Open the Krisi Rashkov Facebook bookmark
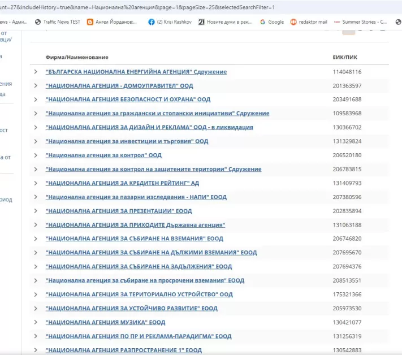The height and width of the screenshot is (355, 402). point(172,22)
